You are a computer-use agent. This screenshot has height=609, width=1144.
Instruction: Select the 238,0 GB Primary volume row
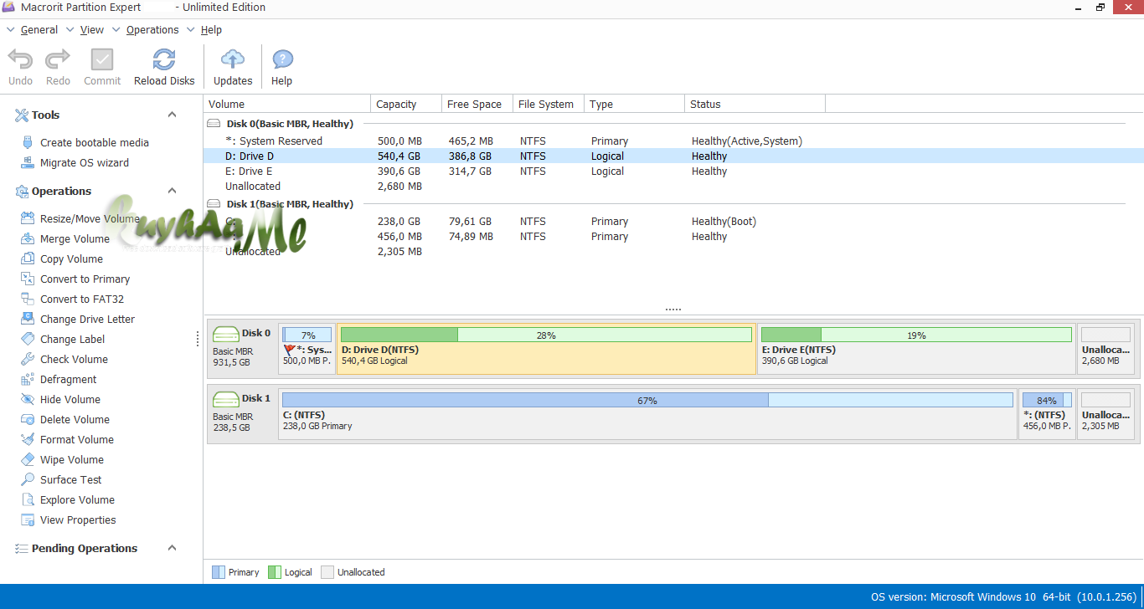[x=673, y=221]
